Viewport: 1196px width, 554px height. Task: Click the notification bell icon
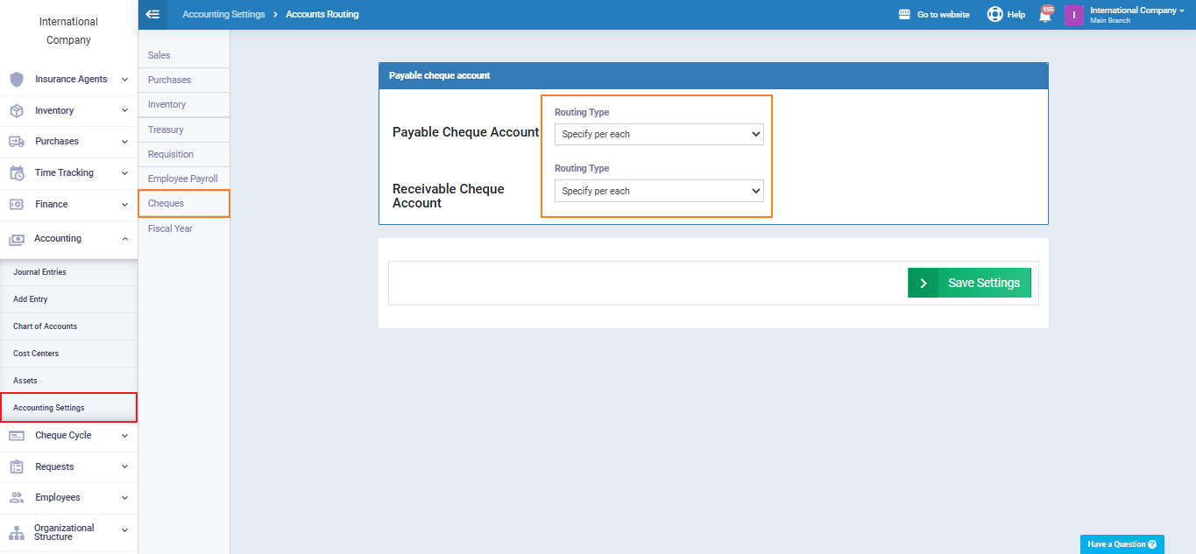tap(1044, 15)
